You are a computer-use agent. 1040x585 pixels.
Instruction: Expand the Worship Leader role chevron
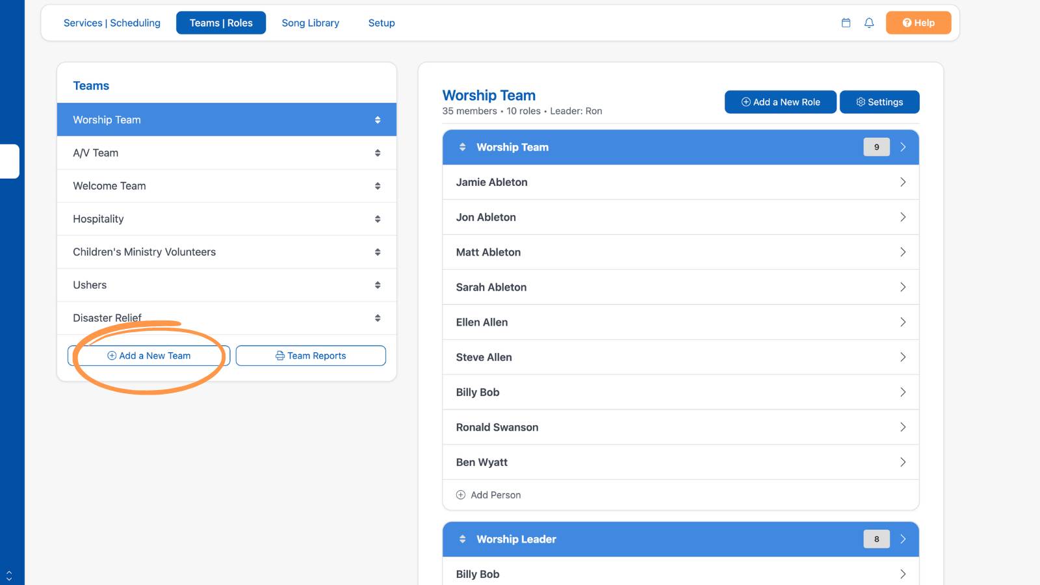(x=903, y=539)
